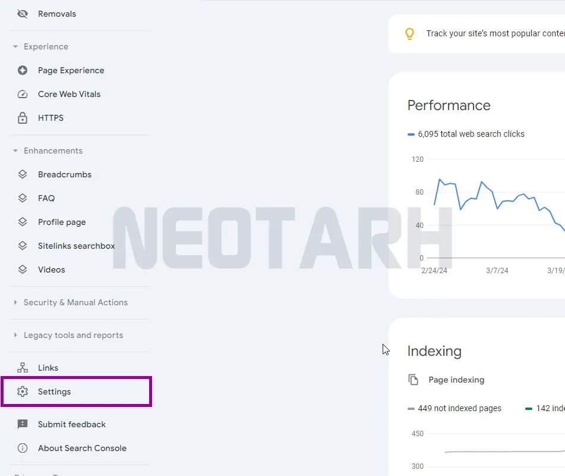Choose Submit feedback

pyautogui.click(x=72, y=424)
